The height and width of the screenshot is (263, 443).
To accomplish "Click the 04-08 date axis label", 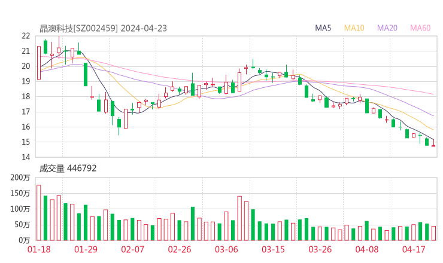I will click(367, 249).
